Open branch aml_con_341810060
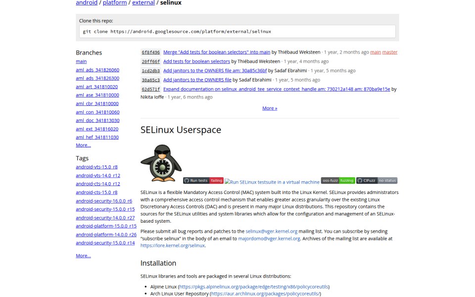 (97, 112)
